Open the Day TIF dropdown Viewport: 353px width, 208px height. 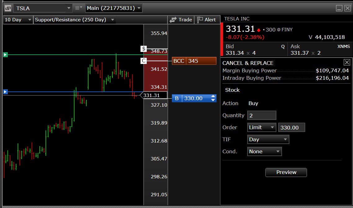click(x=268, y=139)
